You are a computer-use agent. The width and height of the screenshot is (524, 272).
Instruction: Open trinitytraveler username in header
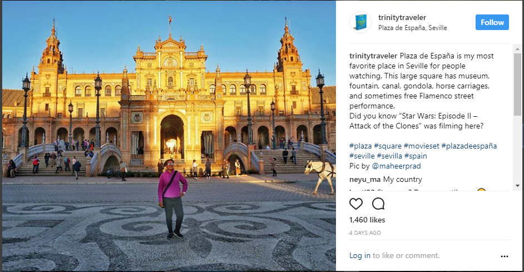[402, 17]
